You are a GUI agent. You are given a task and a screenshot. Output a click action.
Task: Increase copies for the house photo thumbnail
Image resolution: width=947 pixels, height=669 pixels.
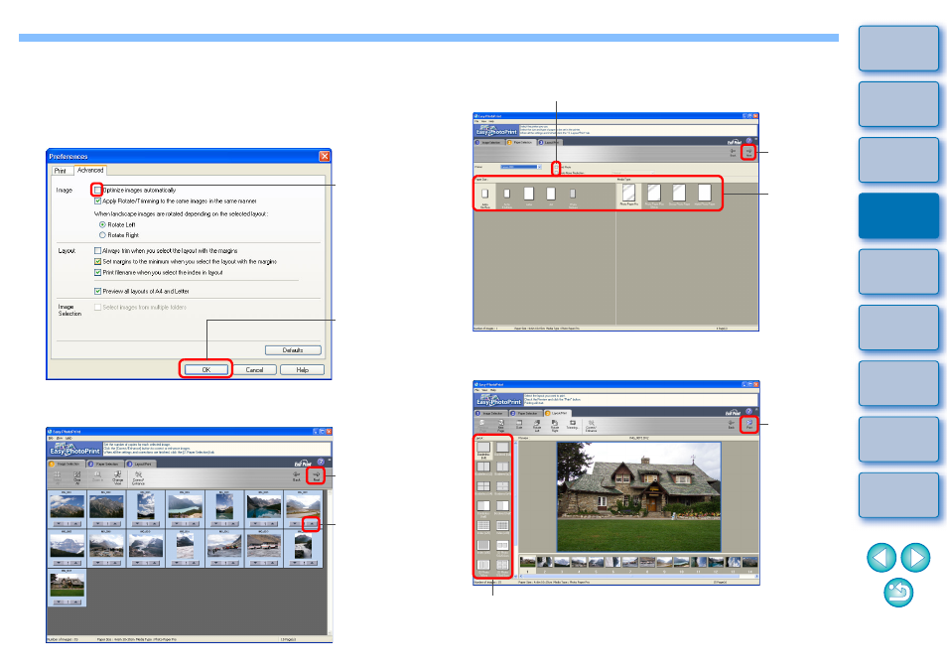point(75,602)
